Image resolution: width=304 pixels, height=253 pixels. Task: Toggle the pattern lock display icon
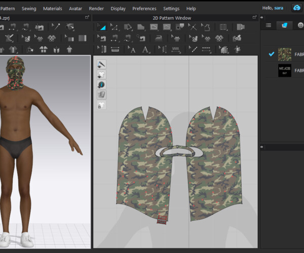click(101, 105)
